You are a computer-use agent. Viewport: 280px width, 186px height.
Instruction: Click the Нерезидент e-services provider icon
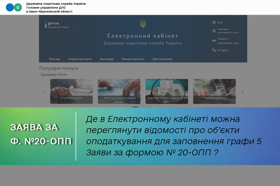(214, 31)
